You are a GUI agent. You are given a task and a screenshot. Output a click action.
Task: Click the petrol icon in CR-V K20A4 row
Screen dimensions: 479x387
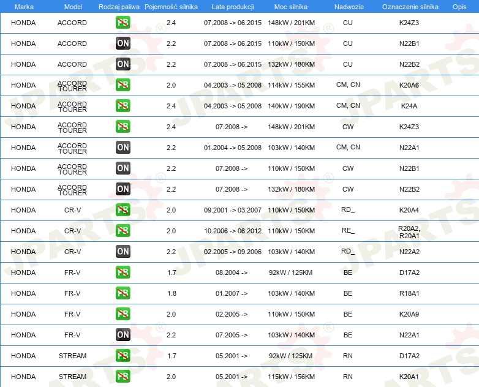(x=123, y=210)
